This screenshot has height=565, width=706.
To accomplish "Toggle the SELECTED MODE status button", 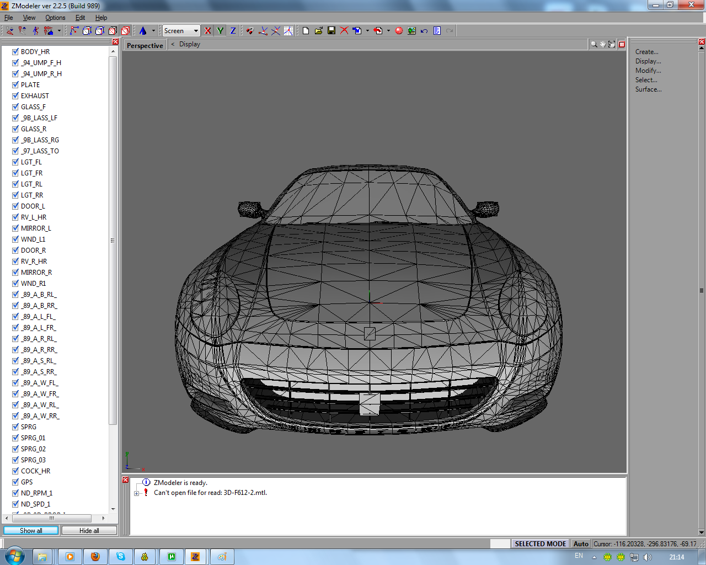I will pyautogui.click(x=541, y=543).
